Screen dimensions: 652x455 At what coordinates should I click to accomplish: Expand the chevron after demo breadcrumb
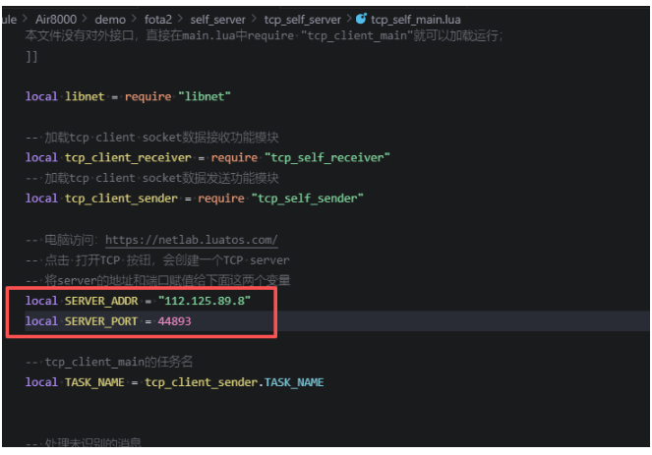(x=135, y=19)
